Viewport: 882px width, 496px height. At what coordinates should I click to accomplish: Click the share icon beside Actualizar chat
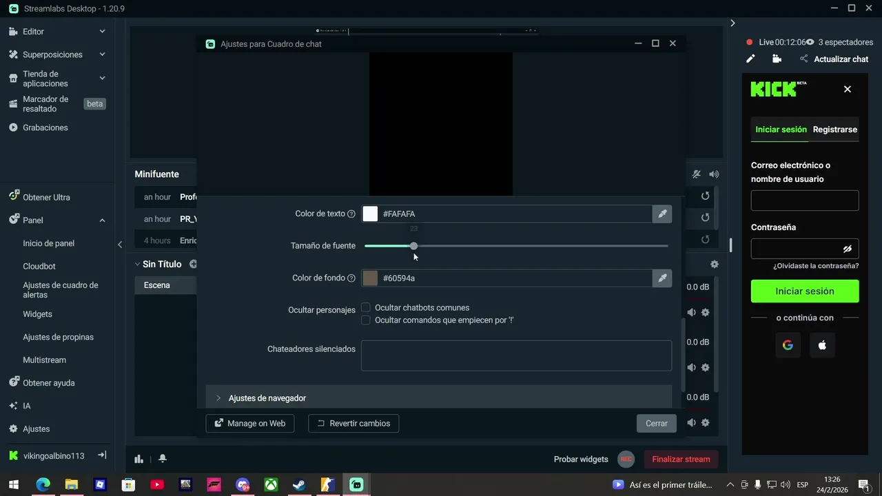[803, 59]
